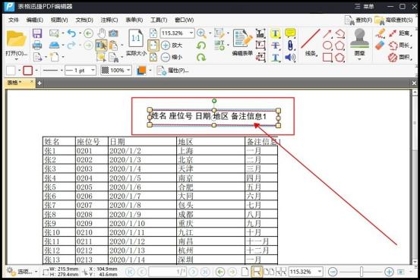Select the area measuring tool
This screenshot has width=420, height=280.
[400, 57]
